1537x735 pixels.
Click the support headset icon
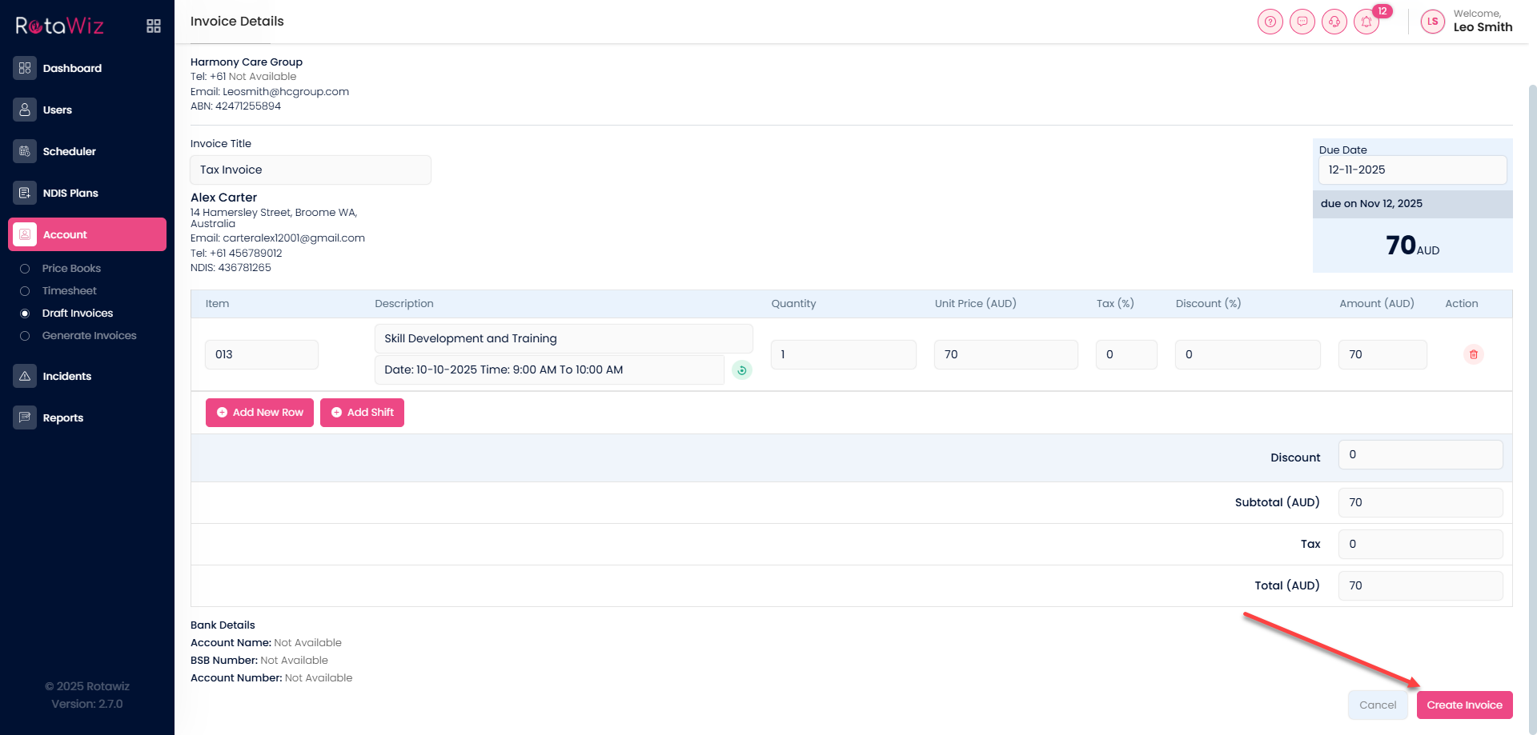[1334, 22]
